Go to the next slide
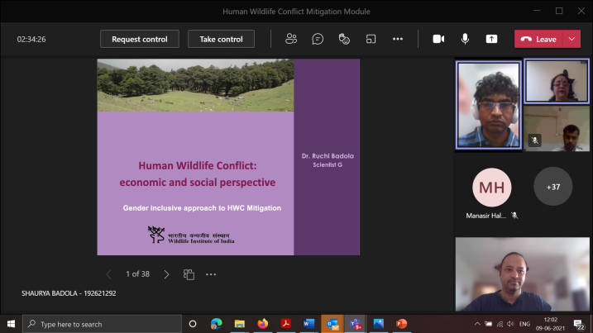This screenshot has height=333, width=593. pyautogui.click(x=166, y=274)
